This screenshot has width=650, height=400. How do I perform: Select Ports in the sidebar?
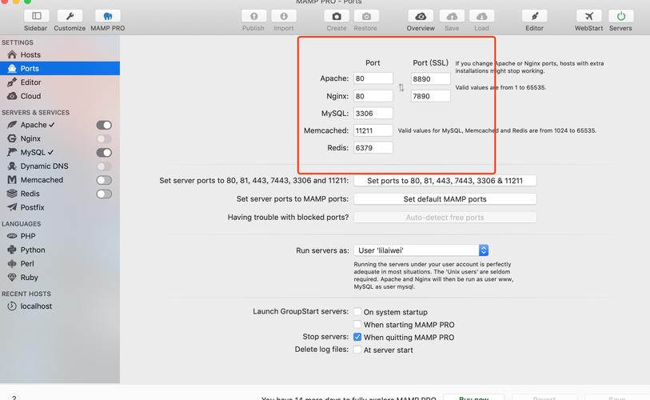pos(60,69)
